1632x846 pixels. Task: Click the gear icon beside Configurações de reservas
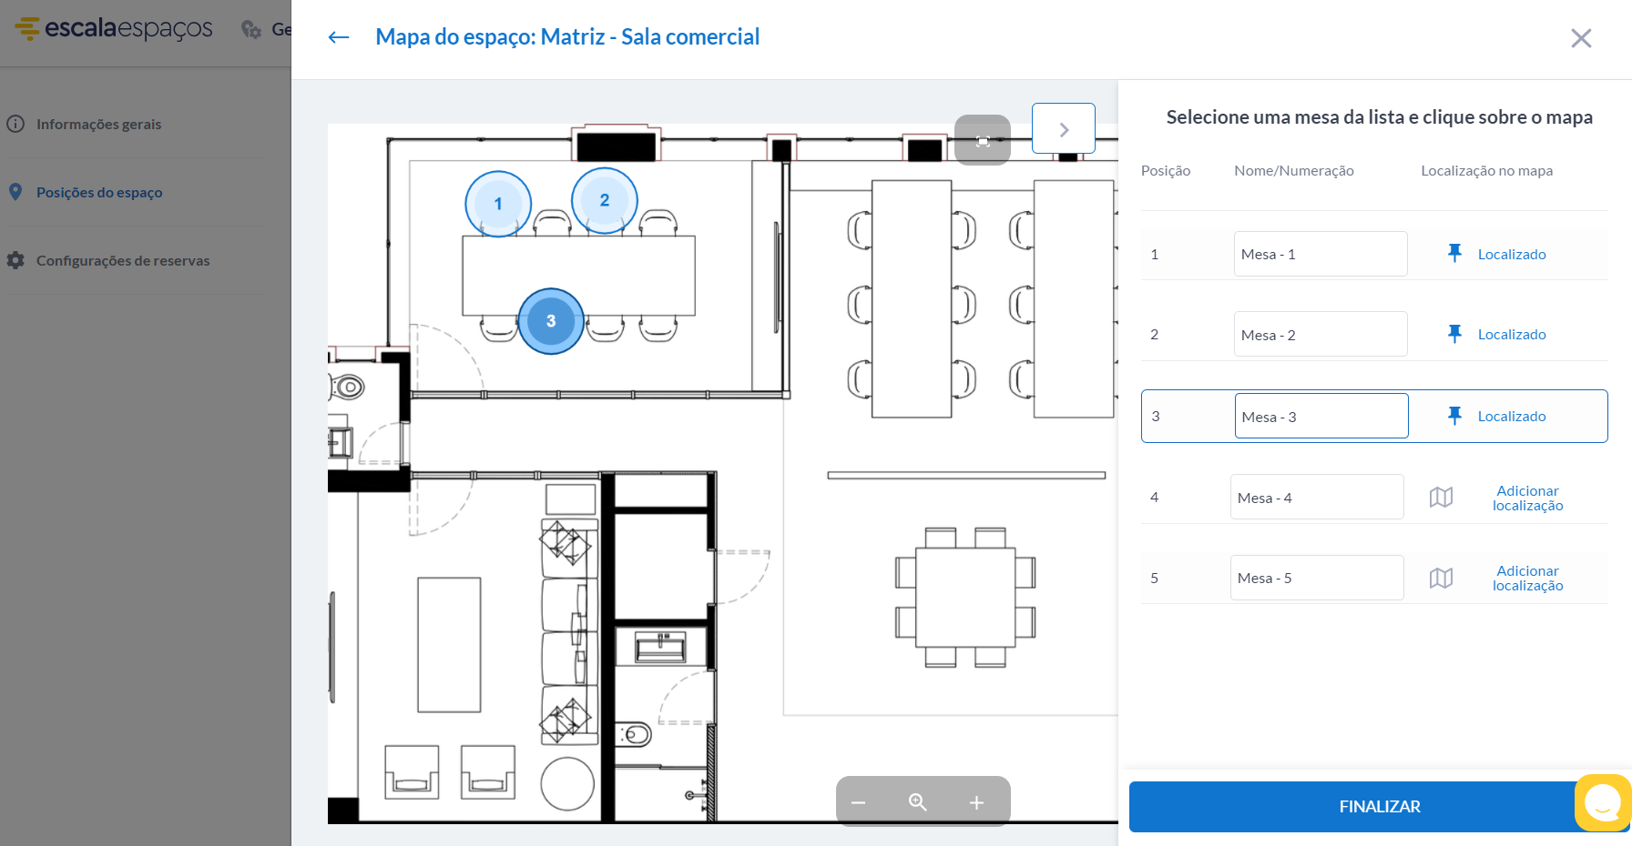point(15,260)
